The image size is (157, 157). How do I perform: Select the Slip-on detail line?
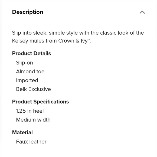[24, 63]
